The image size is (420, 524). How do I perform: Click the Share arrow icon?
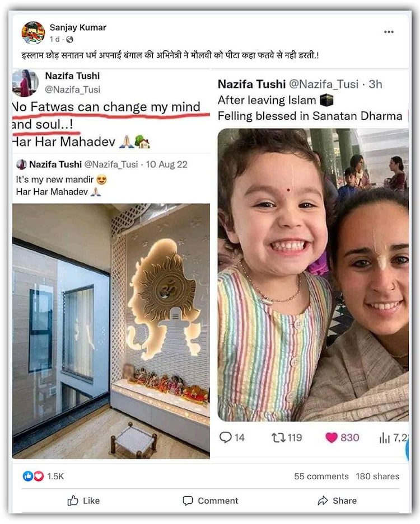[x=323, y=501]
